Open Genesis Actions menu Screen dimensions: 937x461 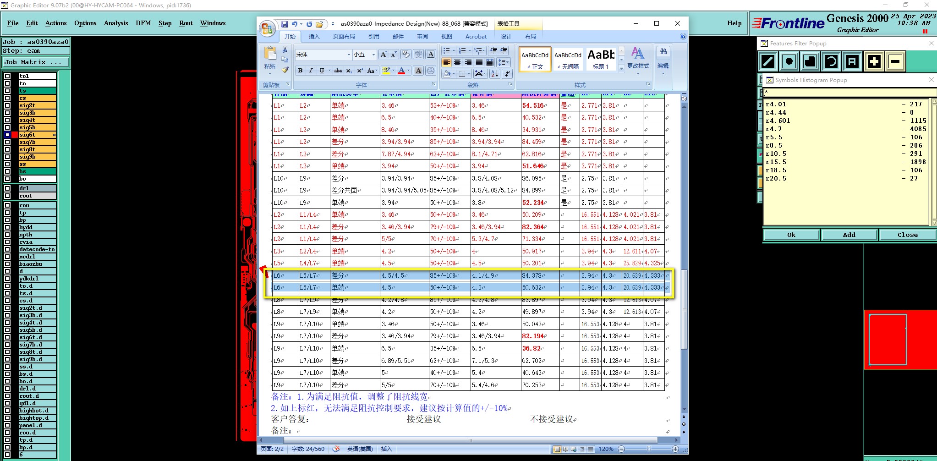click(x=56, y=23)
